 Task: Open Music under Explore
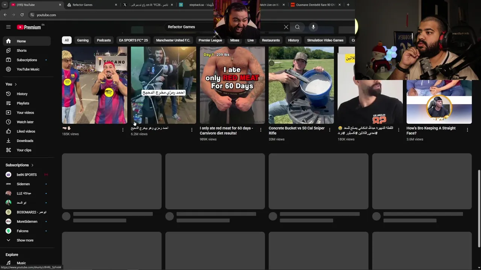point(26,263)
